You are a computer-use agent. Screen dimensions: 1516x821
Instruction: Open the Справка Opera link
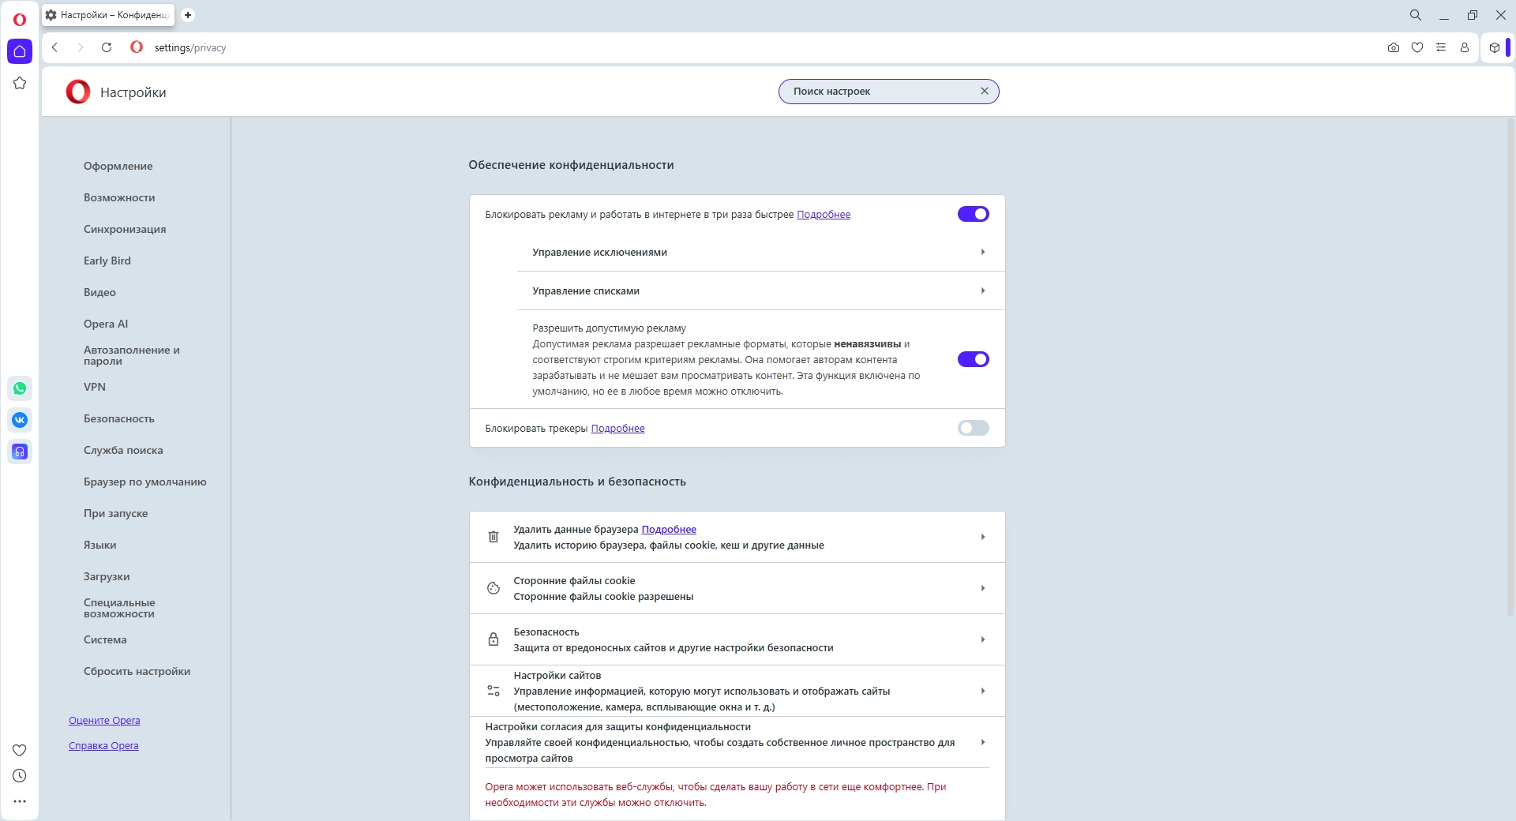[103, 745]
